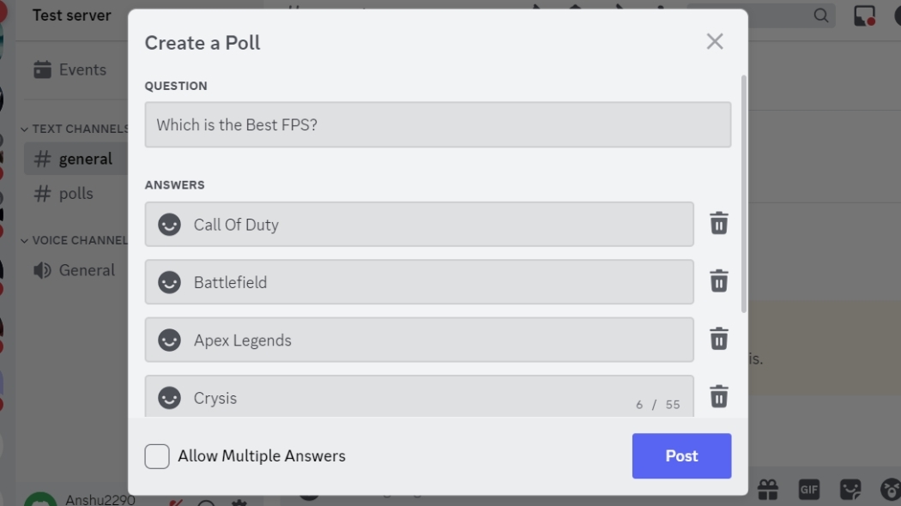Collapse the TEXT CHANNELS category
The image size is (901, 506).
tap(24, 128)
